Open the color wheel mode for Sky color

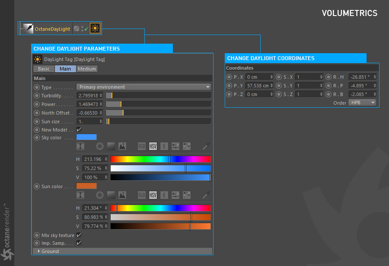coord(100,146)
